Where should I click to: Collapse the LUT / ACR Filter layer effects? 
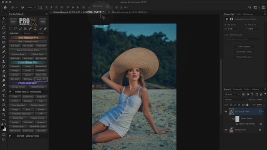pyautogui.click(x=263, y=112)
